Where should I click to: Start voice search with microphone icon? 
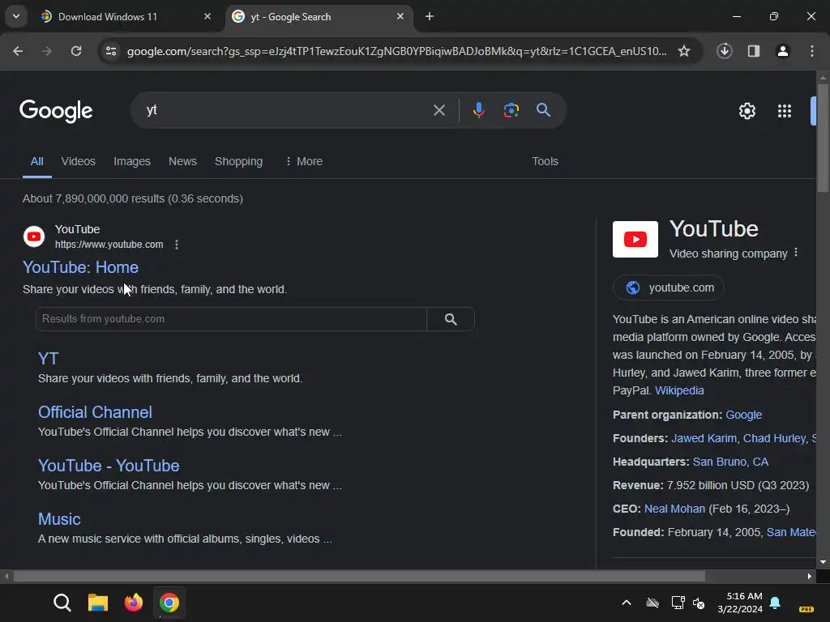(478, 110)
